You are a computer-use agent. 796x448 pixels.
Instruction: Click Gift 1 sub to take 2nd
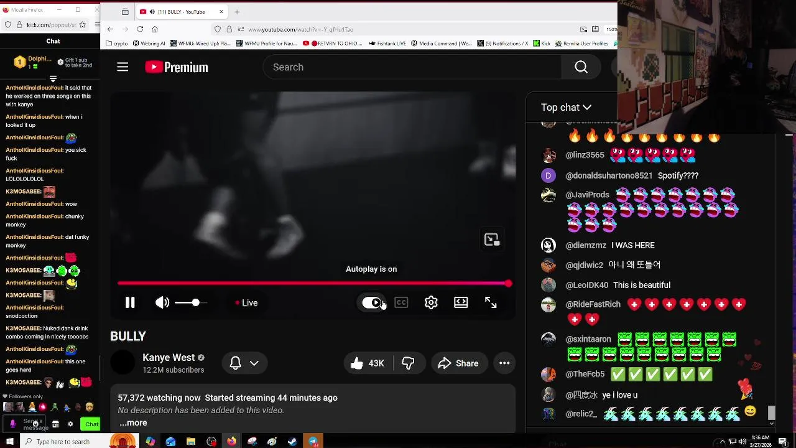tap(75, 62)
